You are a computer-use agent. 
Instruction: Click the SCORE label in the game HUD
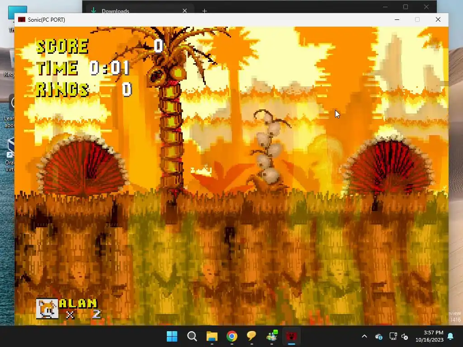62,47
